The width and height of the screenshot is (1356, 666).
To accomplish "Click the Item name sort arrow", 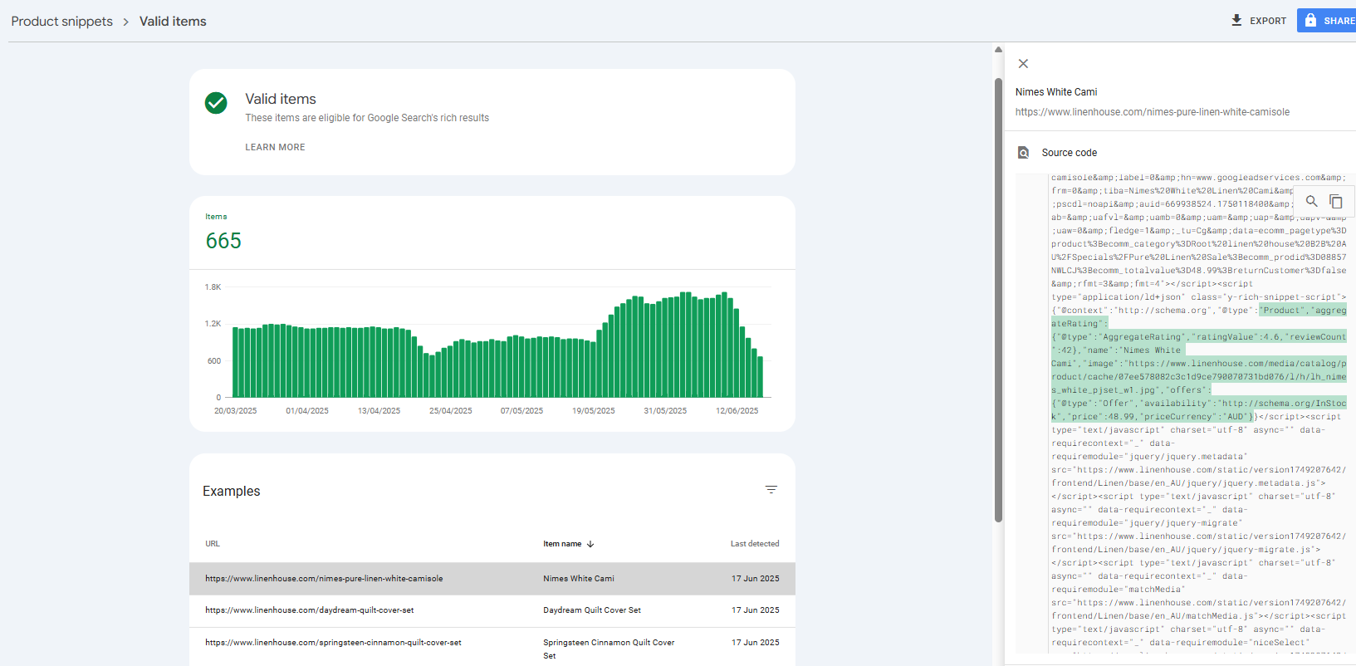I will click(590, 544).
